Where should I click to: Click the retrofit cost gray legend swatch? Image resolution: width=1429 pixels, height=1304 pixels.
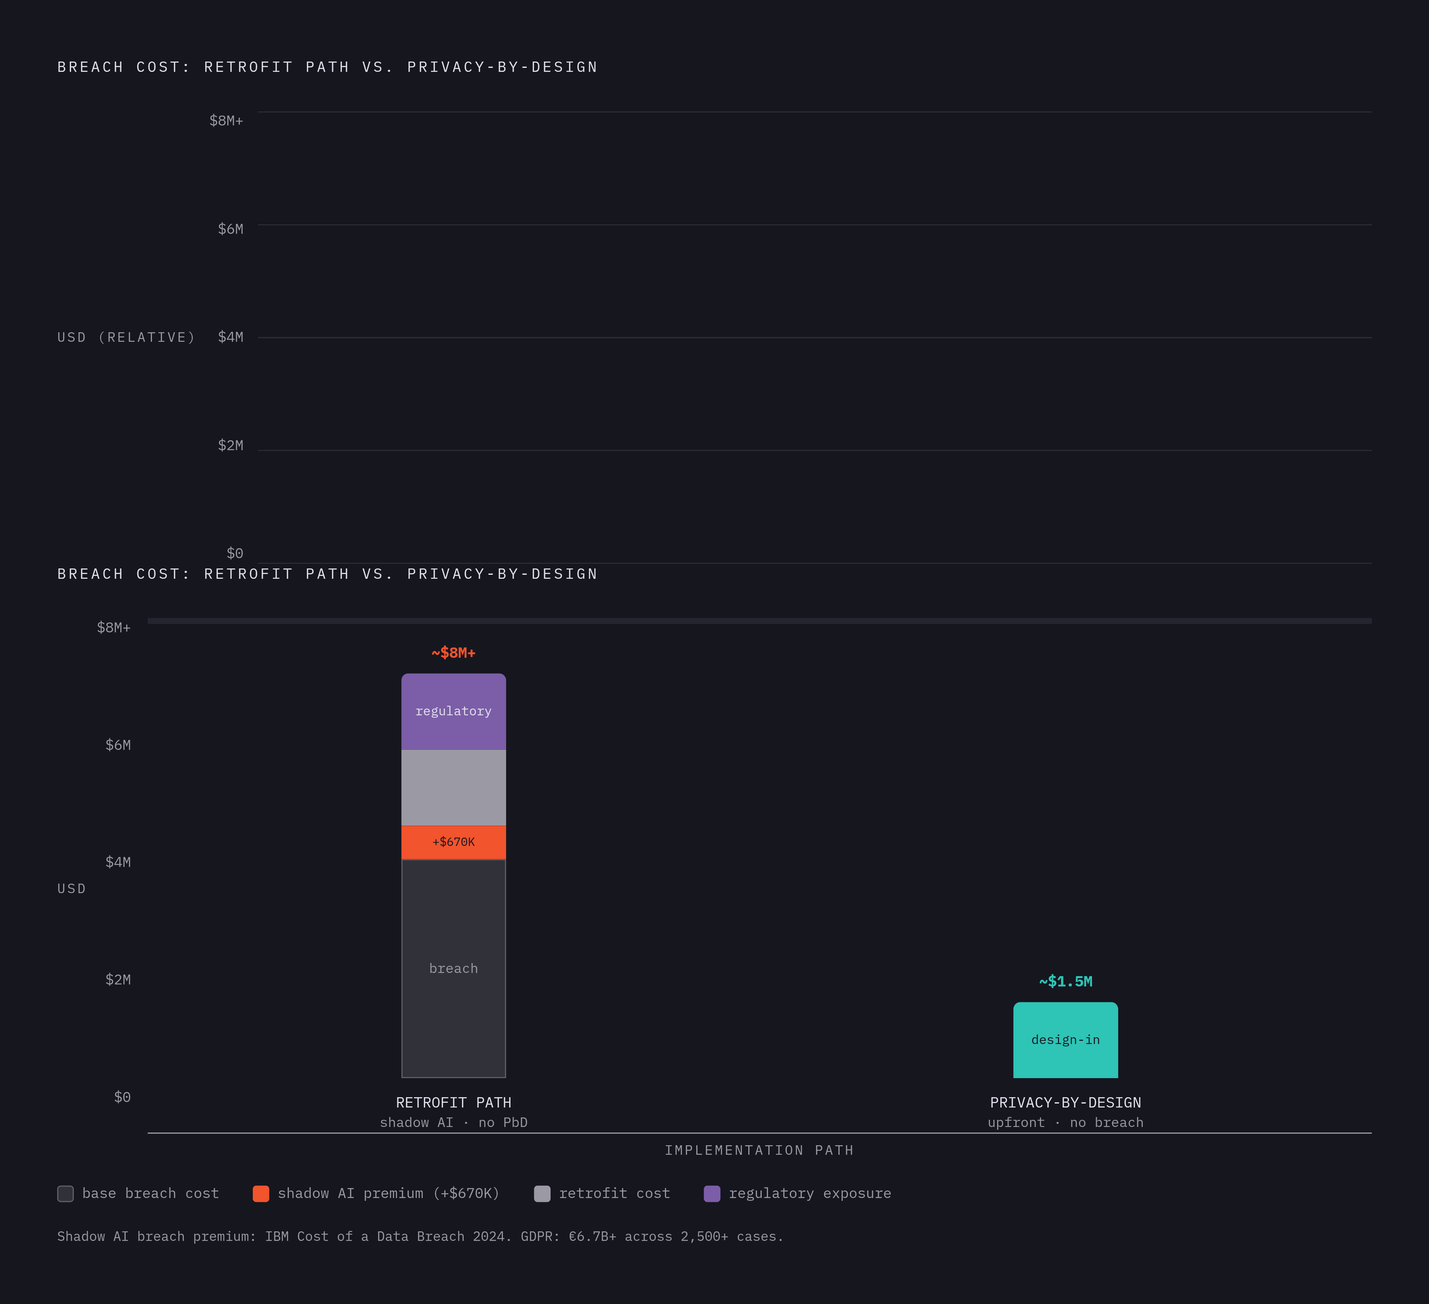(x=542, y=1193)
